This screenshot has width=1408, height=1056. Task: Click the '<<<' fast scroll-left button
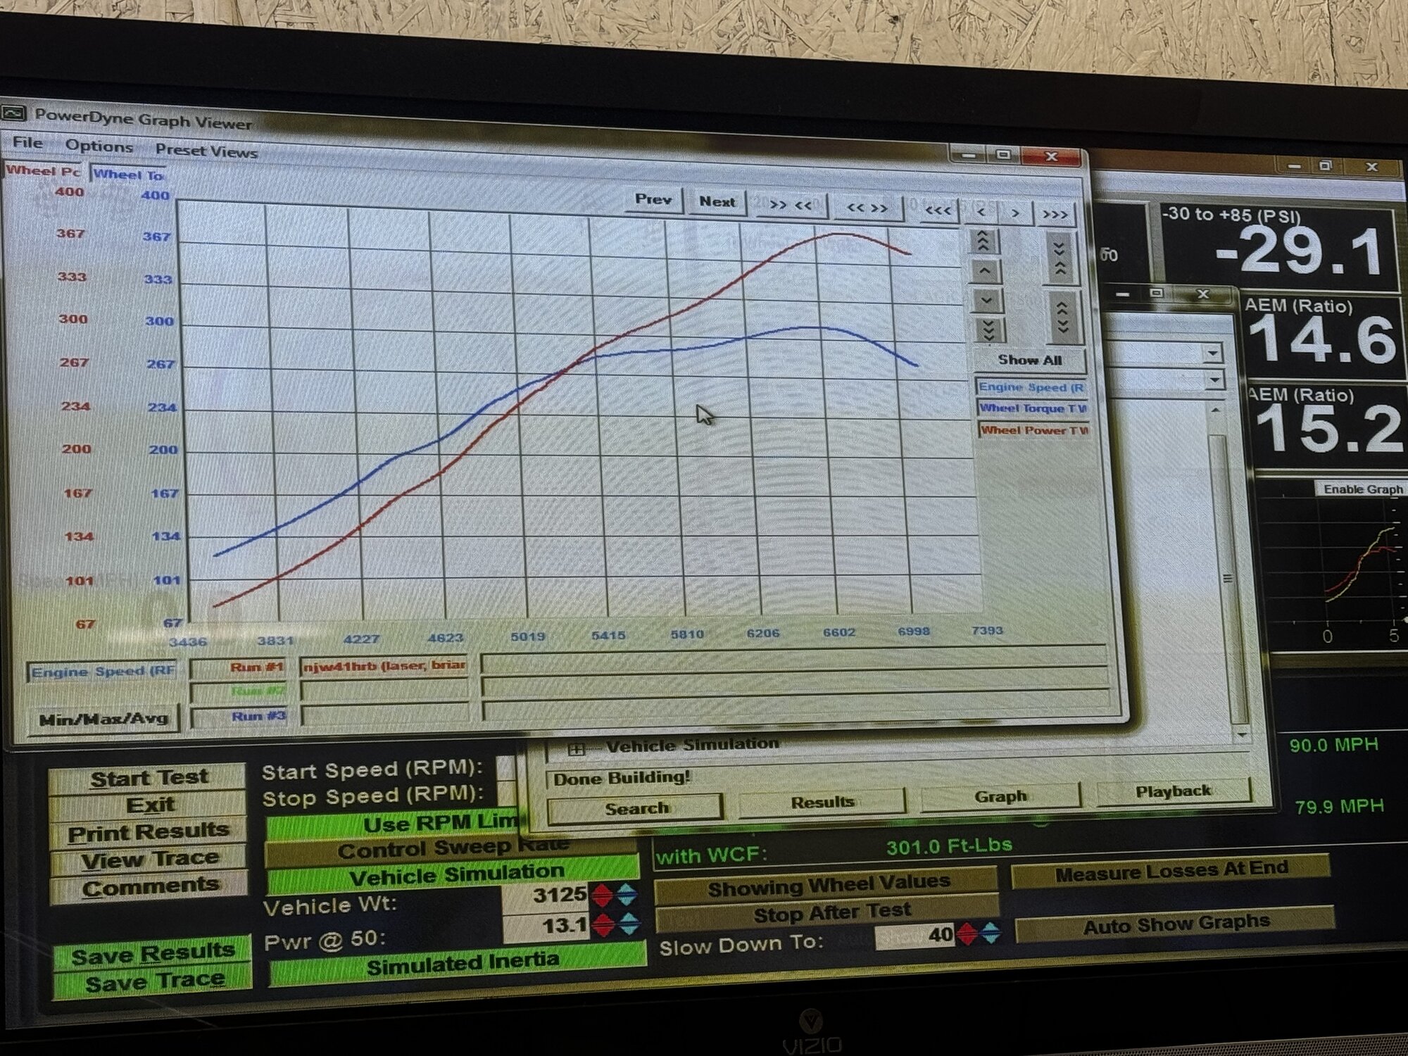(937, 210)
